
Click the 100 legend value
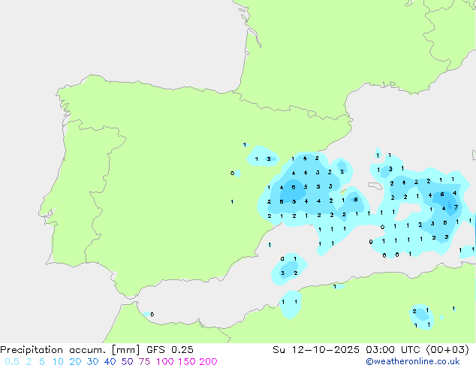(165, 362)
